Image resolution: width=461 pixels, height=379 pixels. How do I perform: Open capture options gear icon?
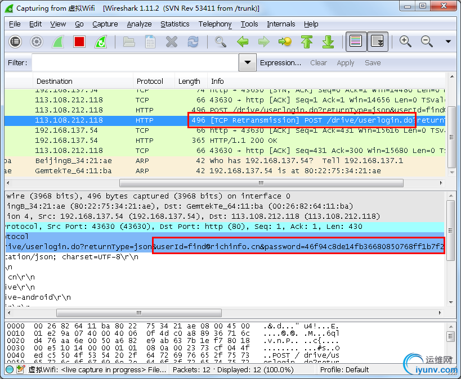click(37, 42)
